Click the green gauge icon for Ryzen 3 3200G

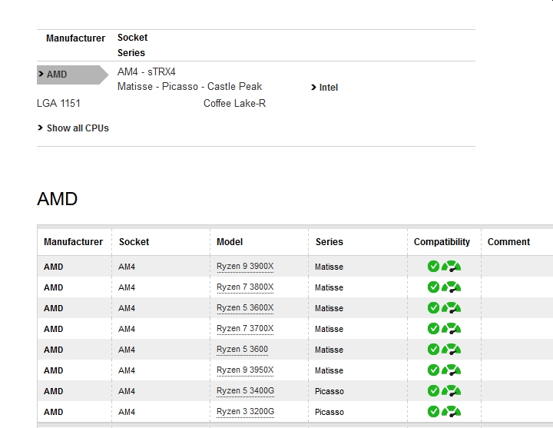pyautogui.click(x=451, y=411)
